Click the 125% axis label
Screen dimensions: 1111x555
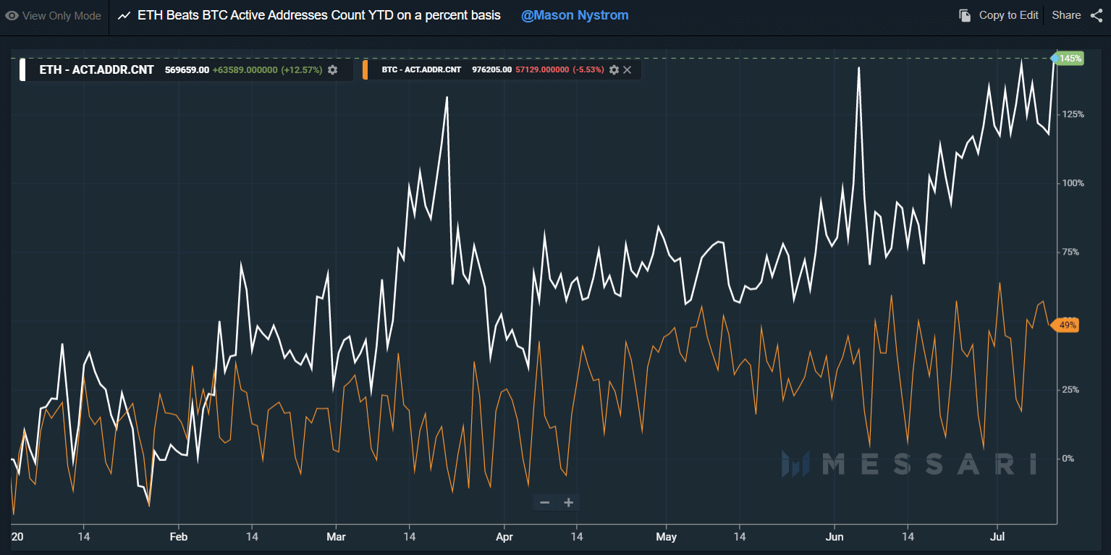click(1073, 114)
